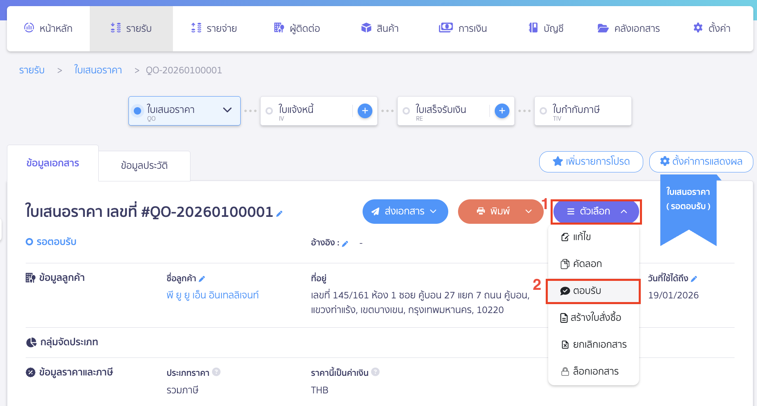
Task: Click the plus icon to create ใบแจ้งหนี้
Action: tap(365, 110)
